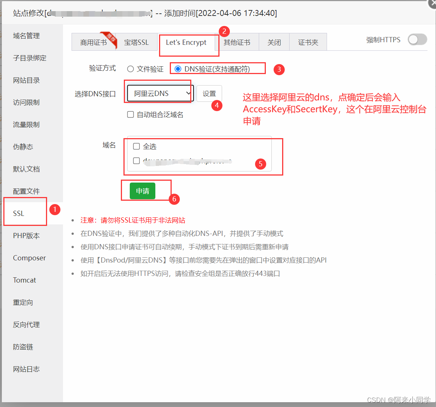Select the 文件验证 radio button
The height and width of the screenshot is (407, 436).
point(131,69)
